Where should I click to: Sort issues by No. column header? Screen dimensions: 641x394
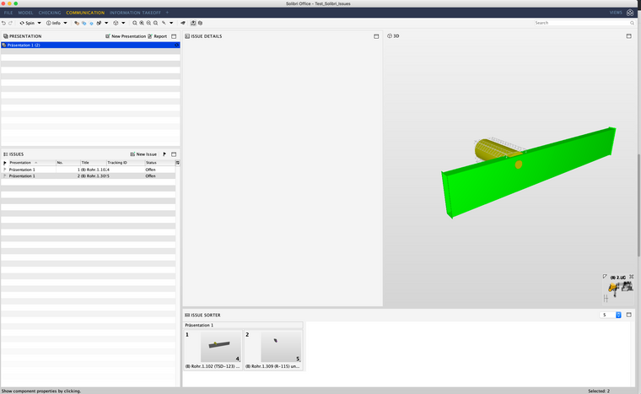pyautogui.click(x=67, y=163)
